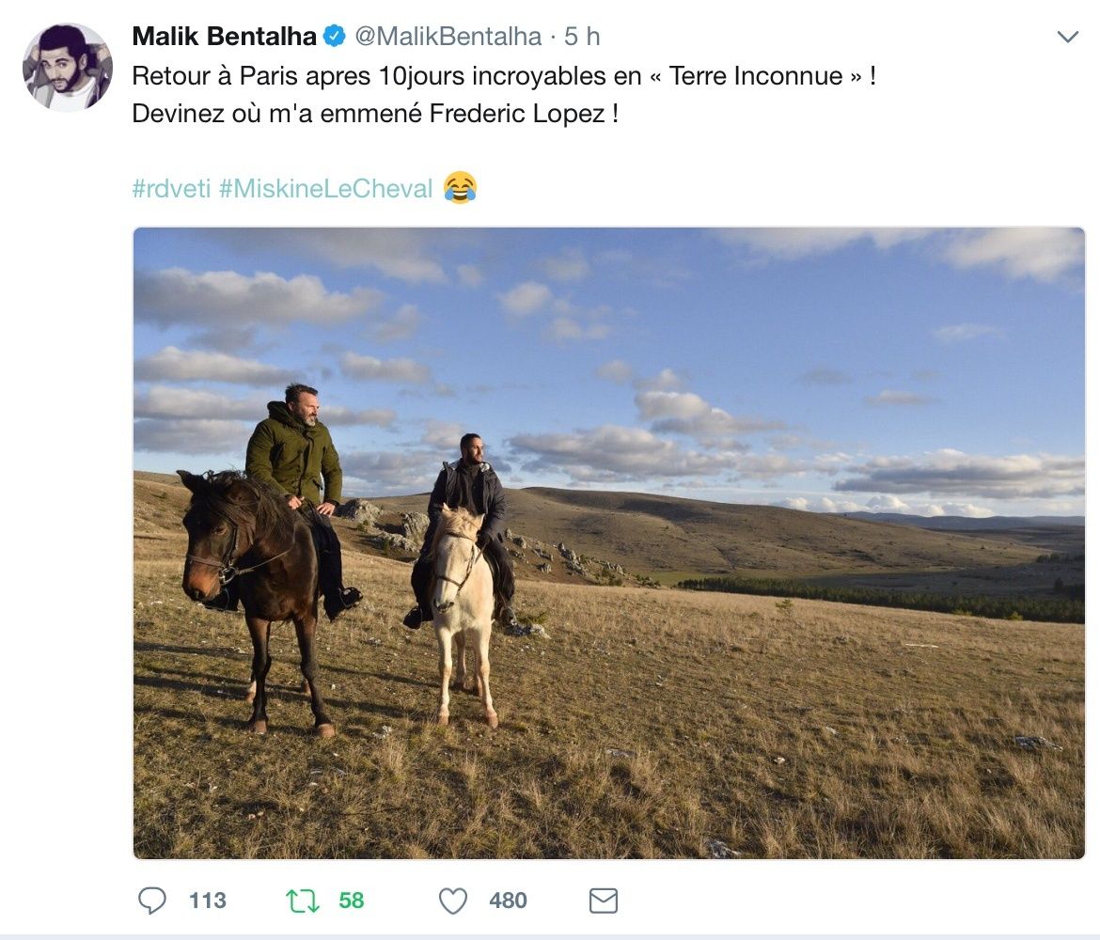
Task: Open Malik Bentalha's profile avatar
Action: point(68,68)
